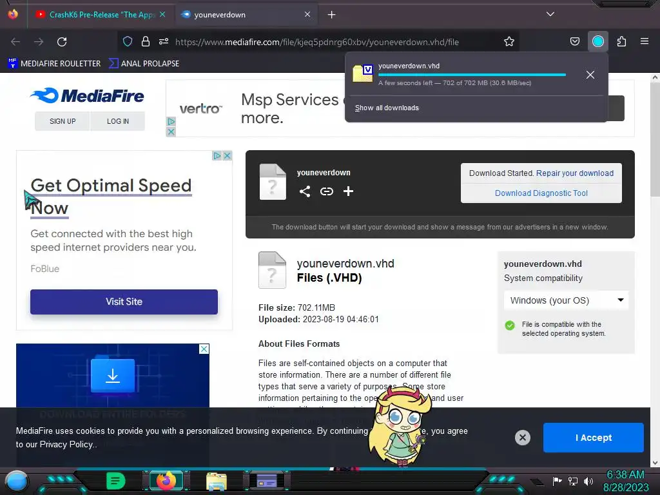Click the Firefox logo at top left
Viewport: 660px width, 495px height.
click(x=13, y=14)
